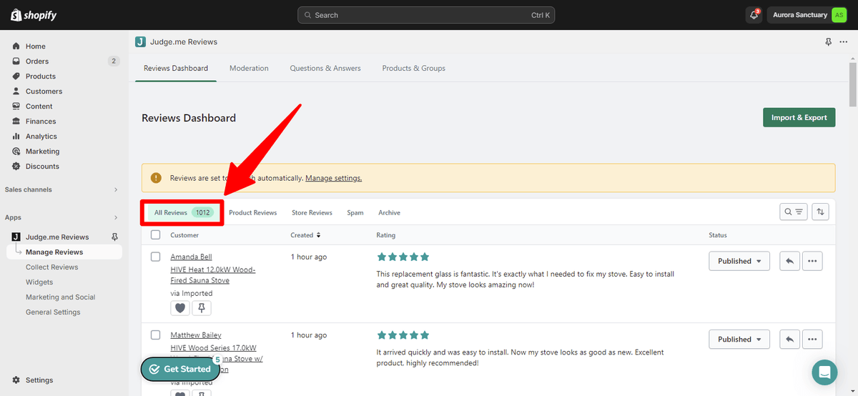The width and height of the screenshot is (858, 396).
Task: Switch to the Questions & Answers tab
Action: point(325,69)
